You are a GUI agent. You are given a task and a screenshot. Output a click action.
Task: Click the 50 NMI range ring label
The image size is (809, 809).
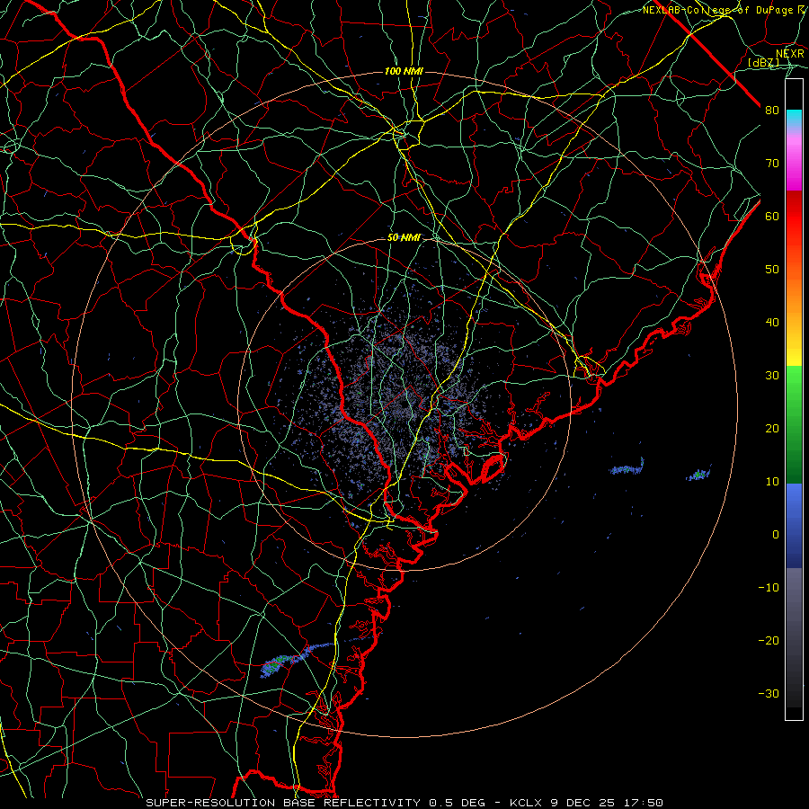click(404, 238)
